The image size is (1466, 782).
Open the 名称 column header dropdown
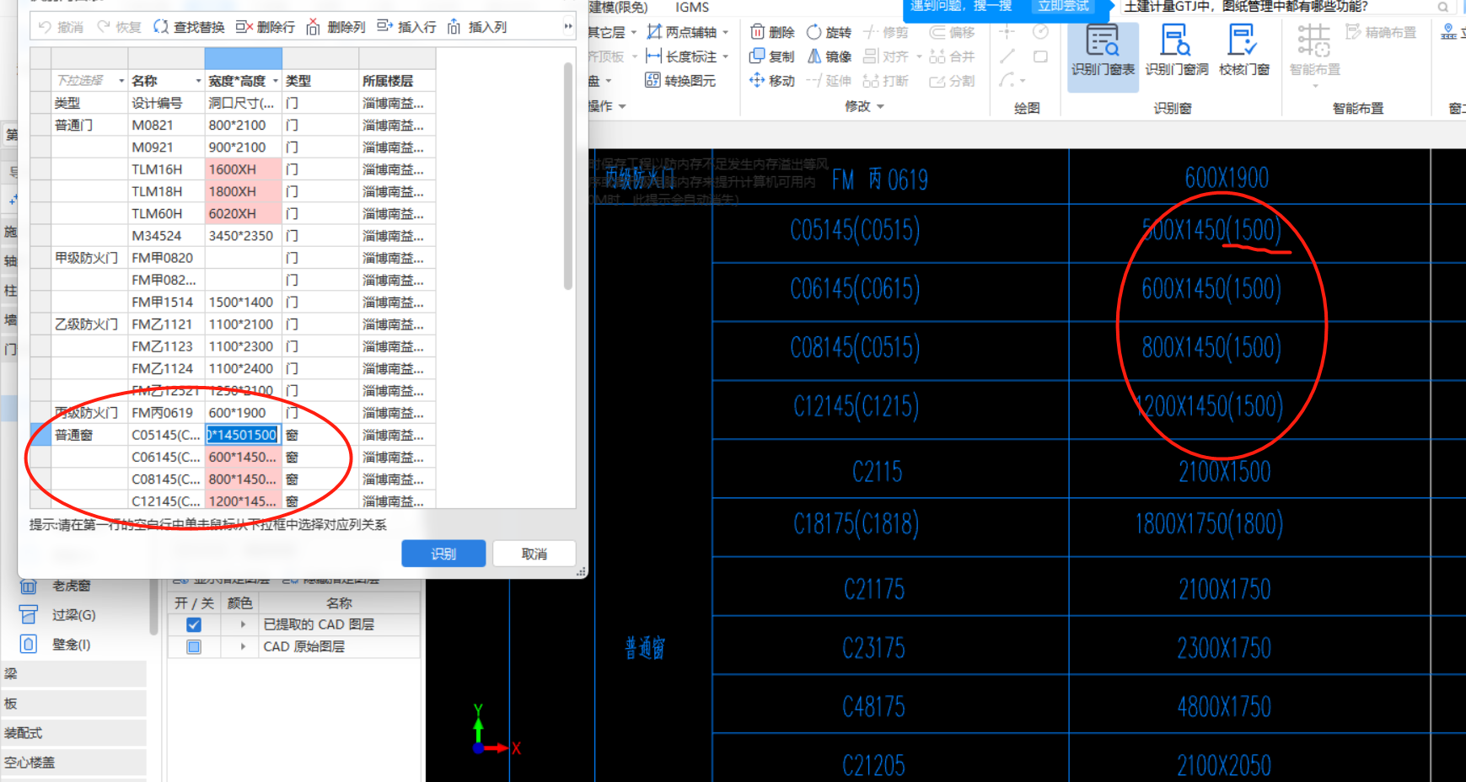click(x=199, y=81)
